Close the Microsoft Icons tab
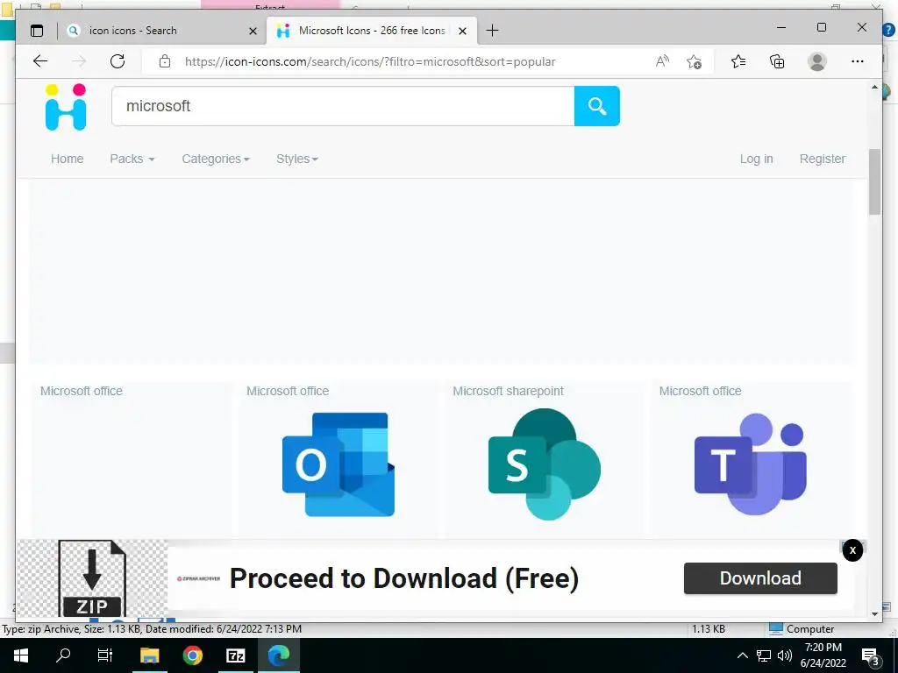The height and width of the screenshot is (673, 898). pyautogui.click(x=463, y=31)
